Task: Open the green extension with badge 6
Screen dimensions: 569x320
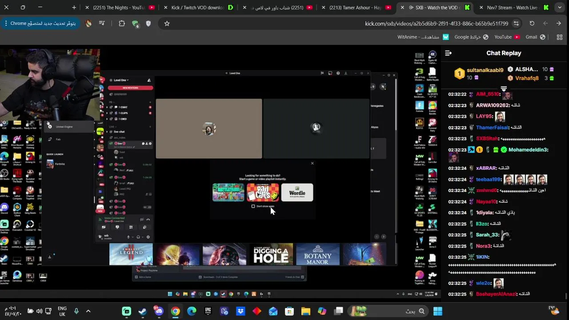Action: coord(135,24)
